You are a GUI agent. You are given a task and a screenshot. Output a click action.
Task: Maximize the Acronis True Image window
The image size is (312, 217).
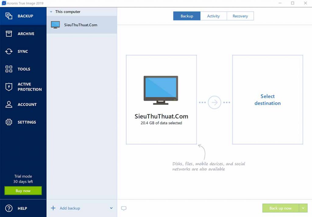(292, 3)
